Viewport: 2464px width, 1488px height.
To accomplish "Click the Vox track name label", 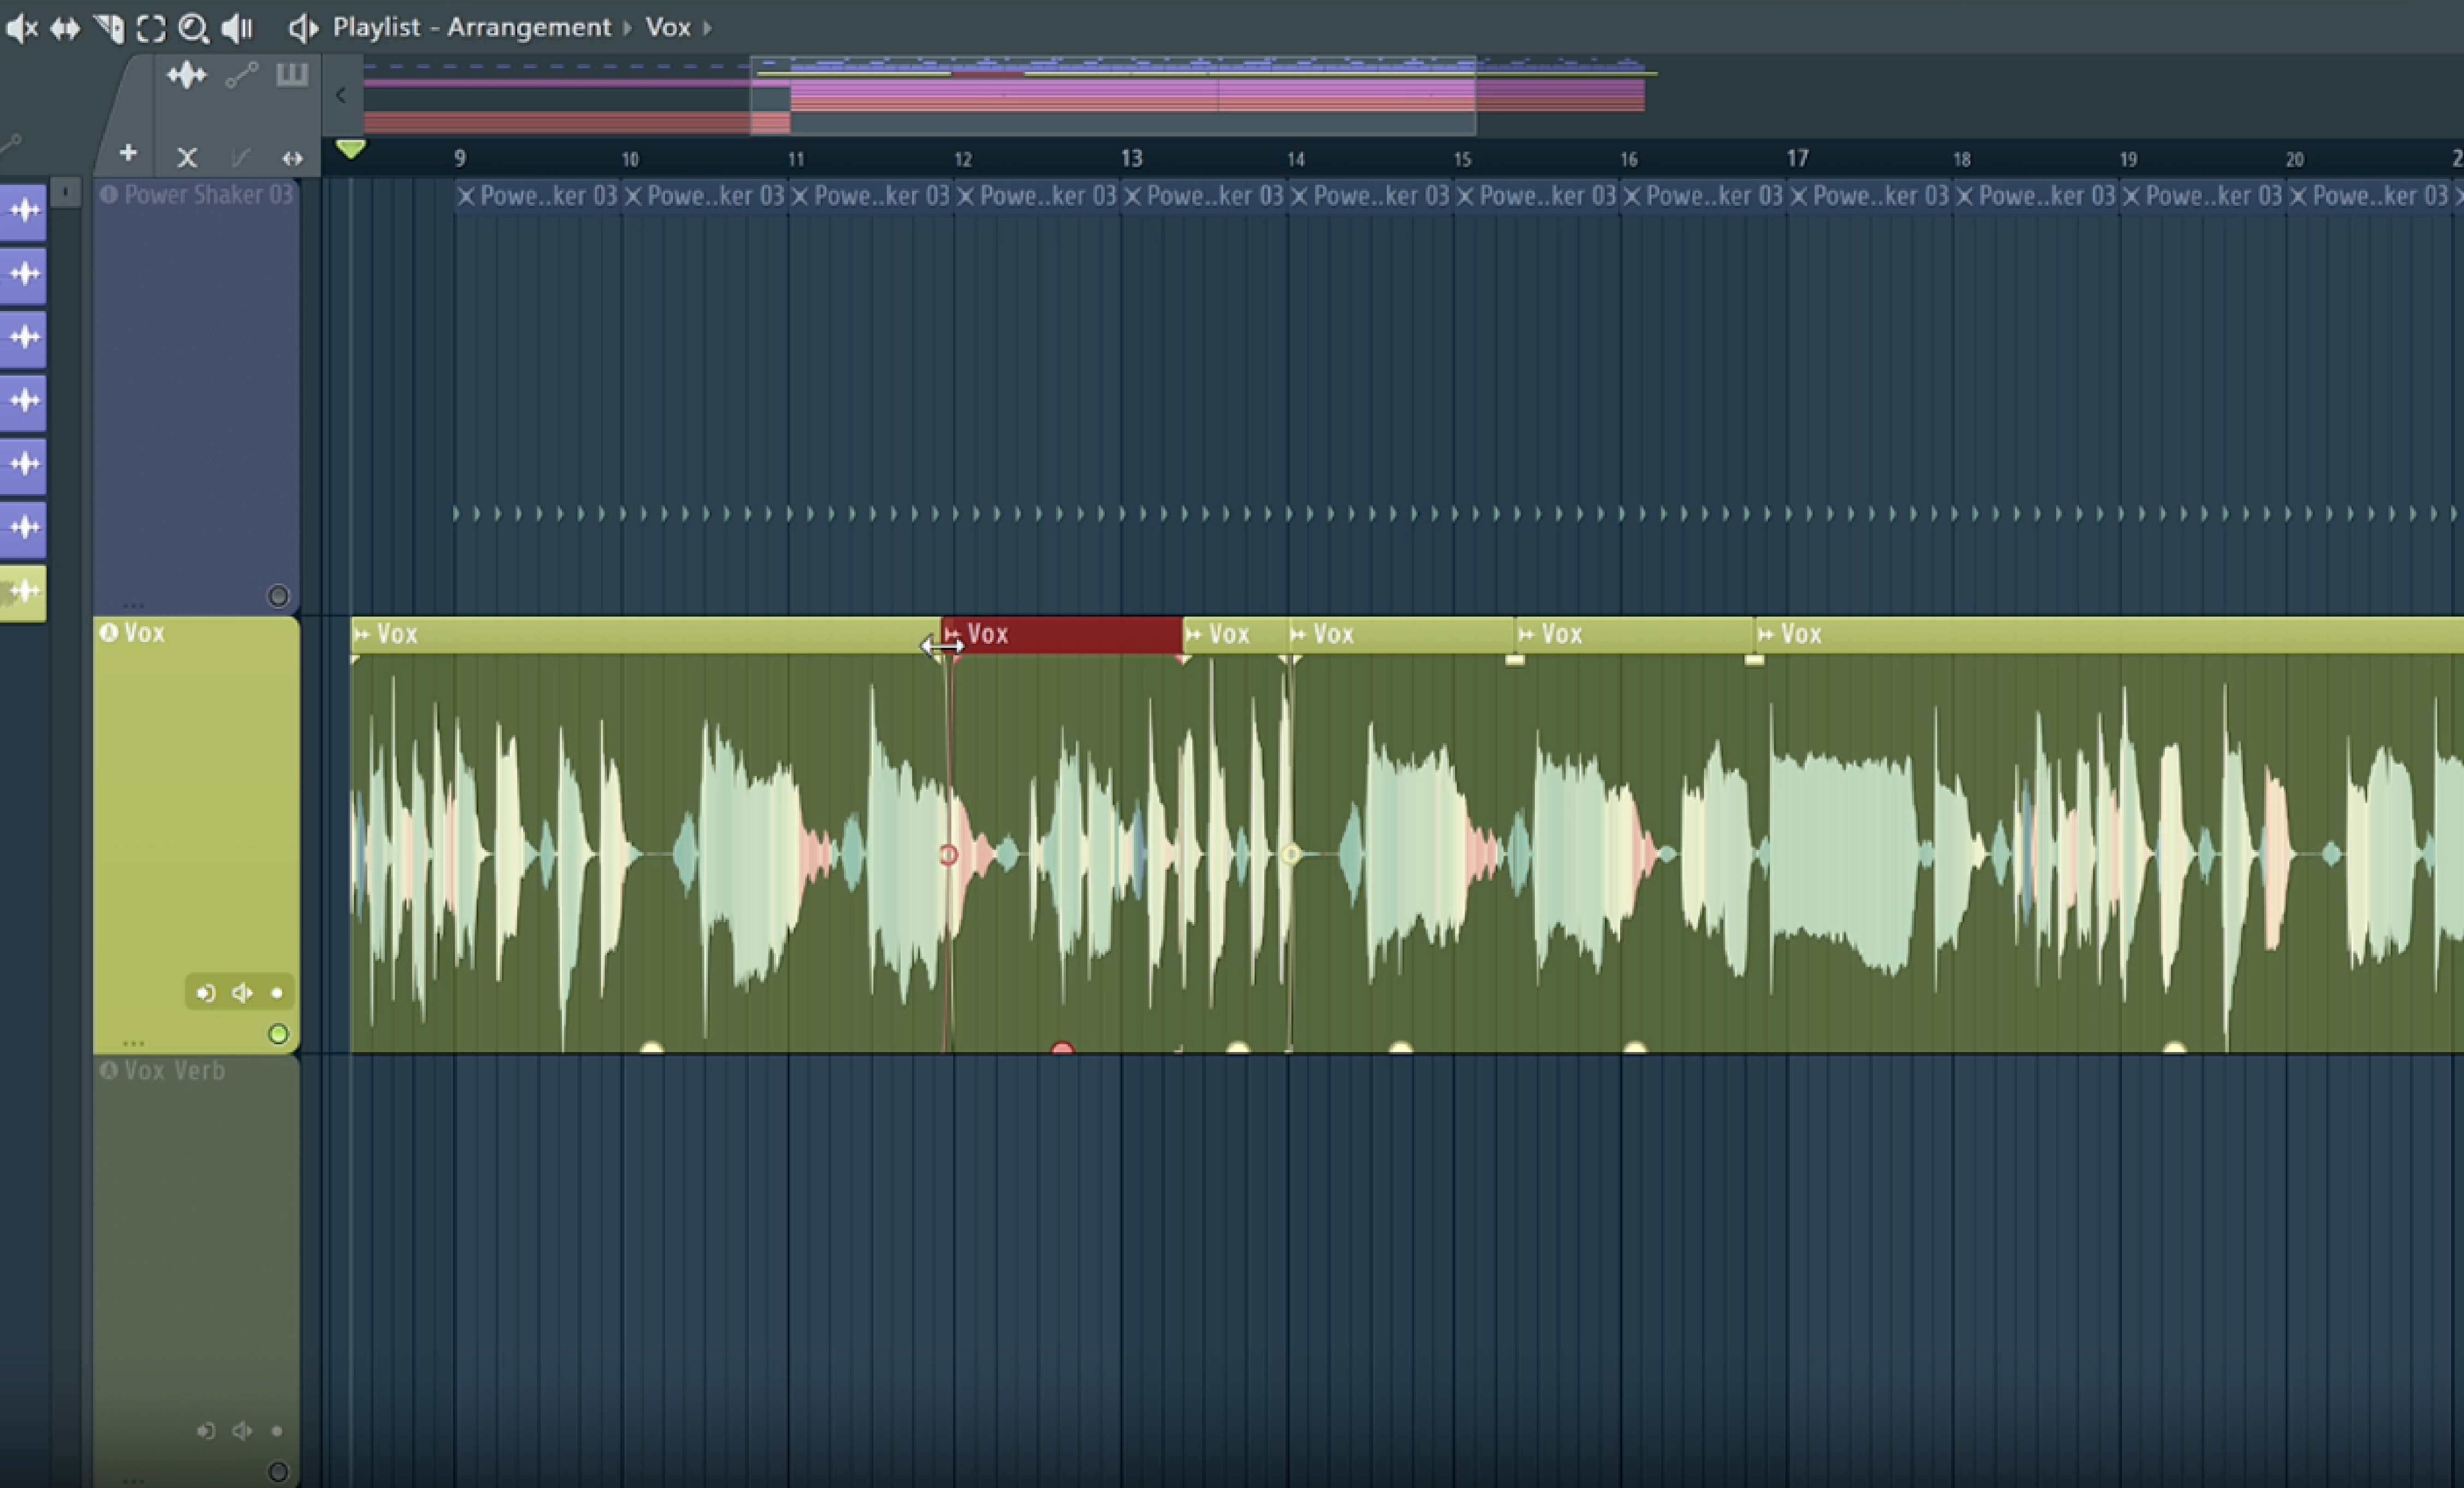I will click(x=145, y=633).
